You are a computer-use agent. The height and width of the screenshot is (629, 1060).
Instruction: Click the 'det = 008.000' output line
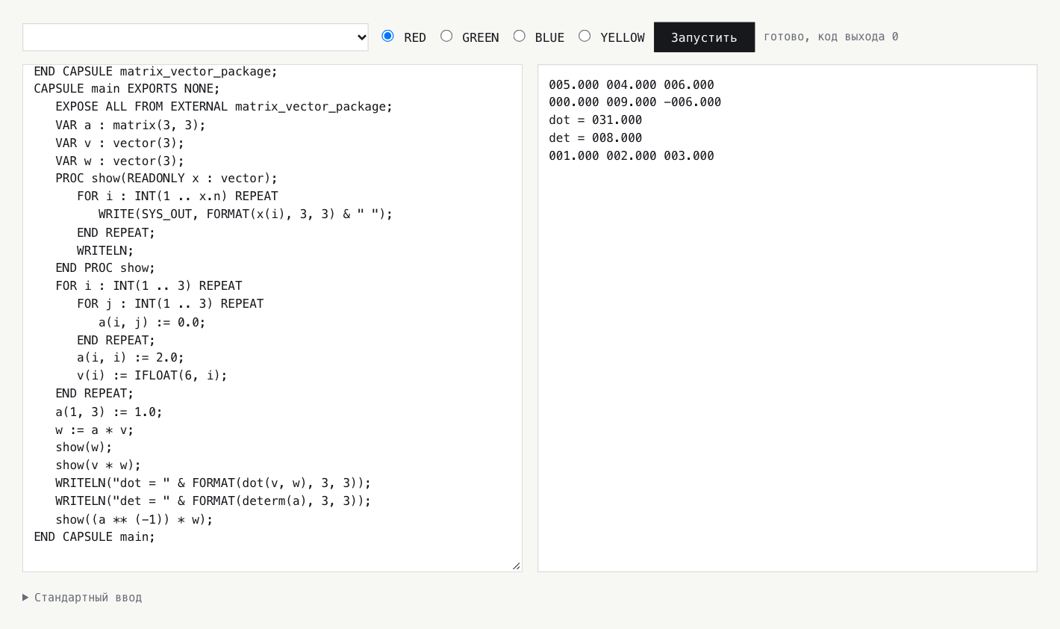click(595, 138)
